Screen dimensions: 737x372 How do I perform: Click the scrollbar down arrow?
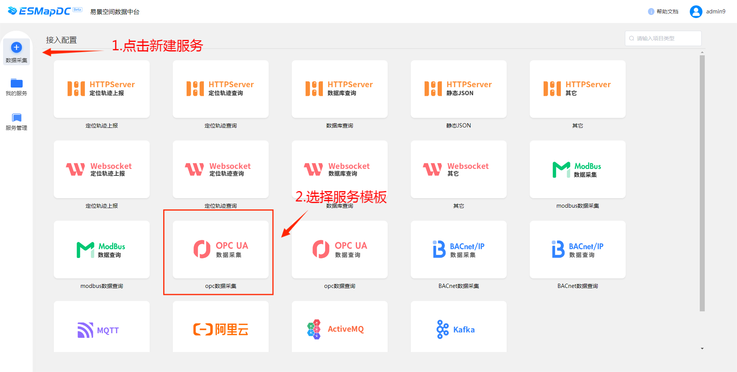pyautogui.click(x=702, y=349)
